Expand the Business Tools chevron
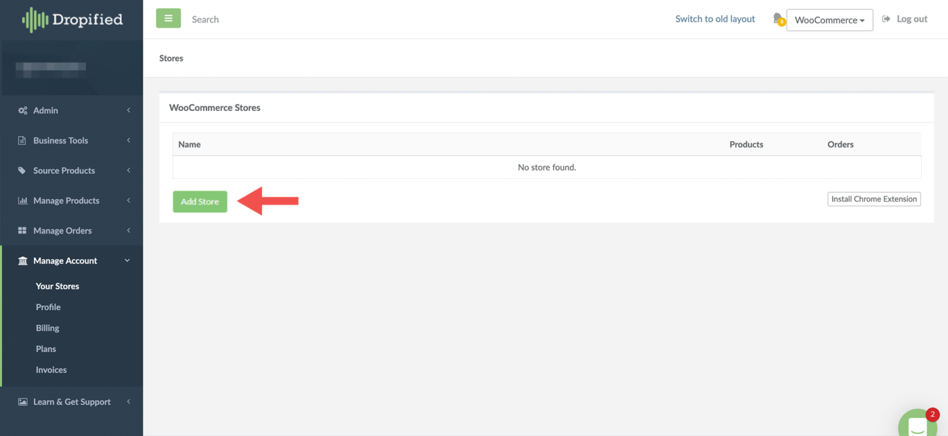 pyautogui.click(x=129, y=140)
